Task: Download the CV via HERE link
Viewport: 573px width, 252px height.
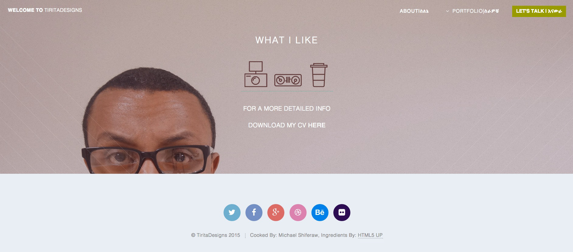Action: coord(317,125)
